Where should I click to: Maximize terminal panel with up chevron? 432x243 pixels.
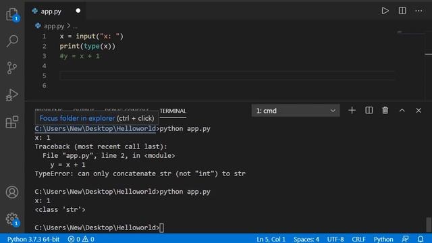tap(402, 111)
